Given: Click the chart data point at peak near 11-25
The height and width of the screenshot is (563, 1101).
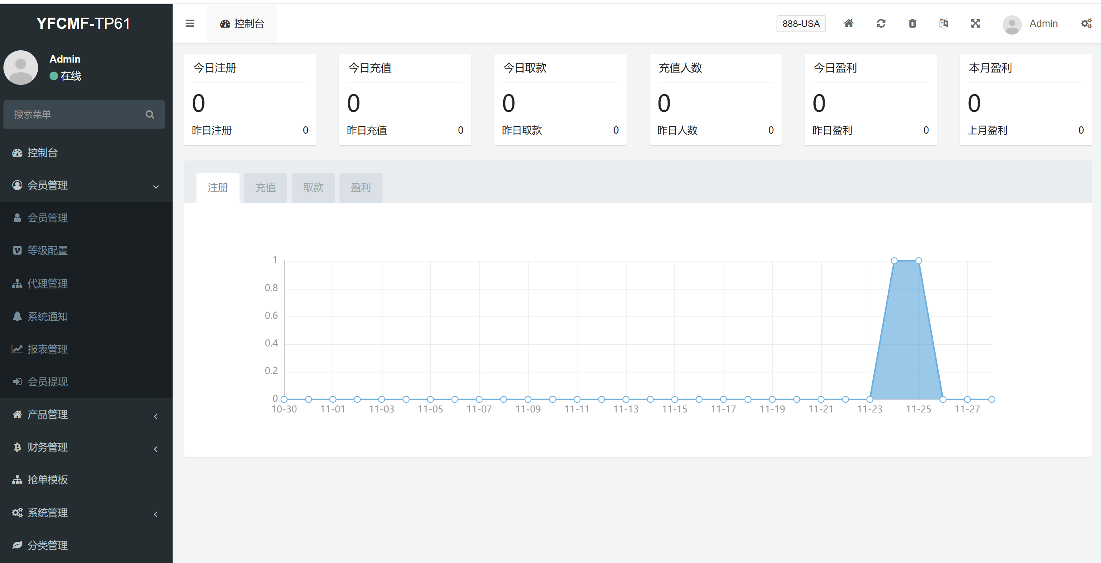Looking at the screenshot, I should (918, 261).
